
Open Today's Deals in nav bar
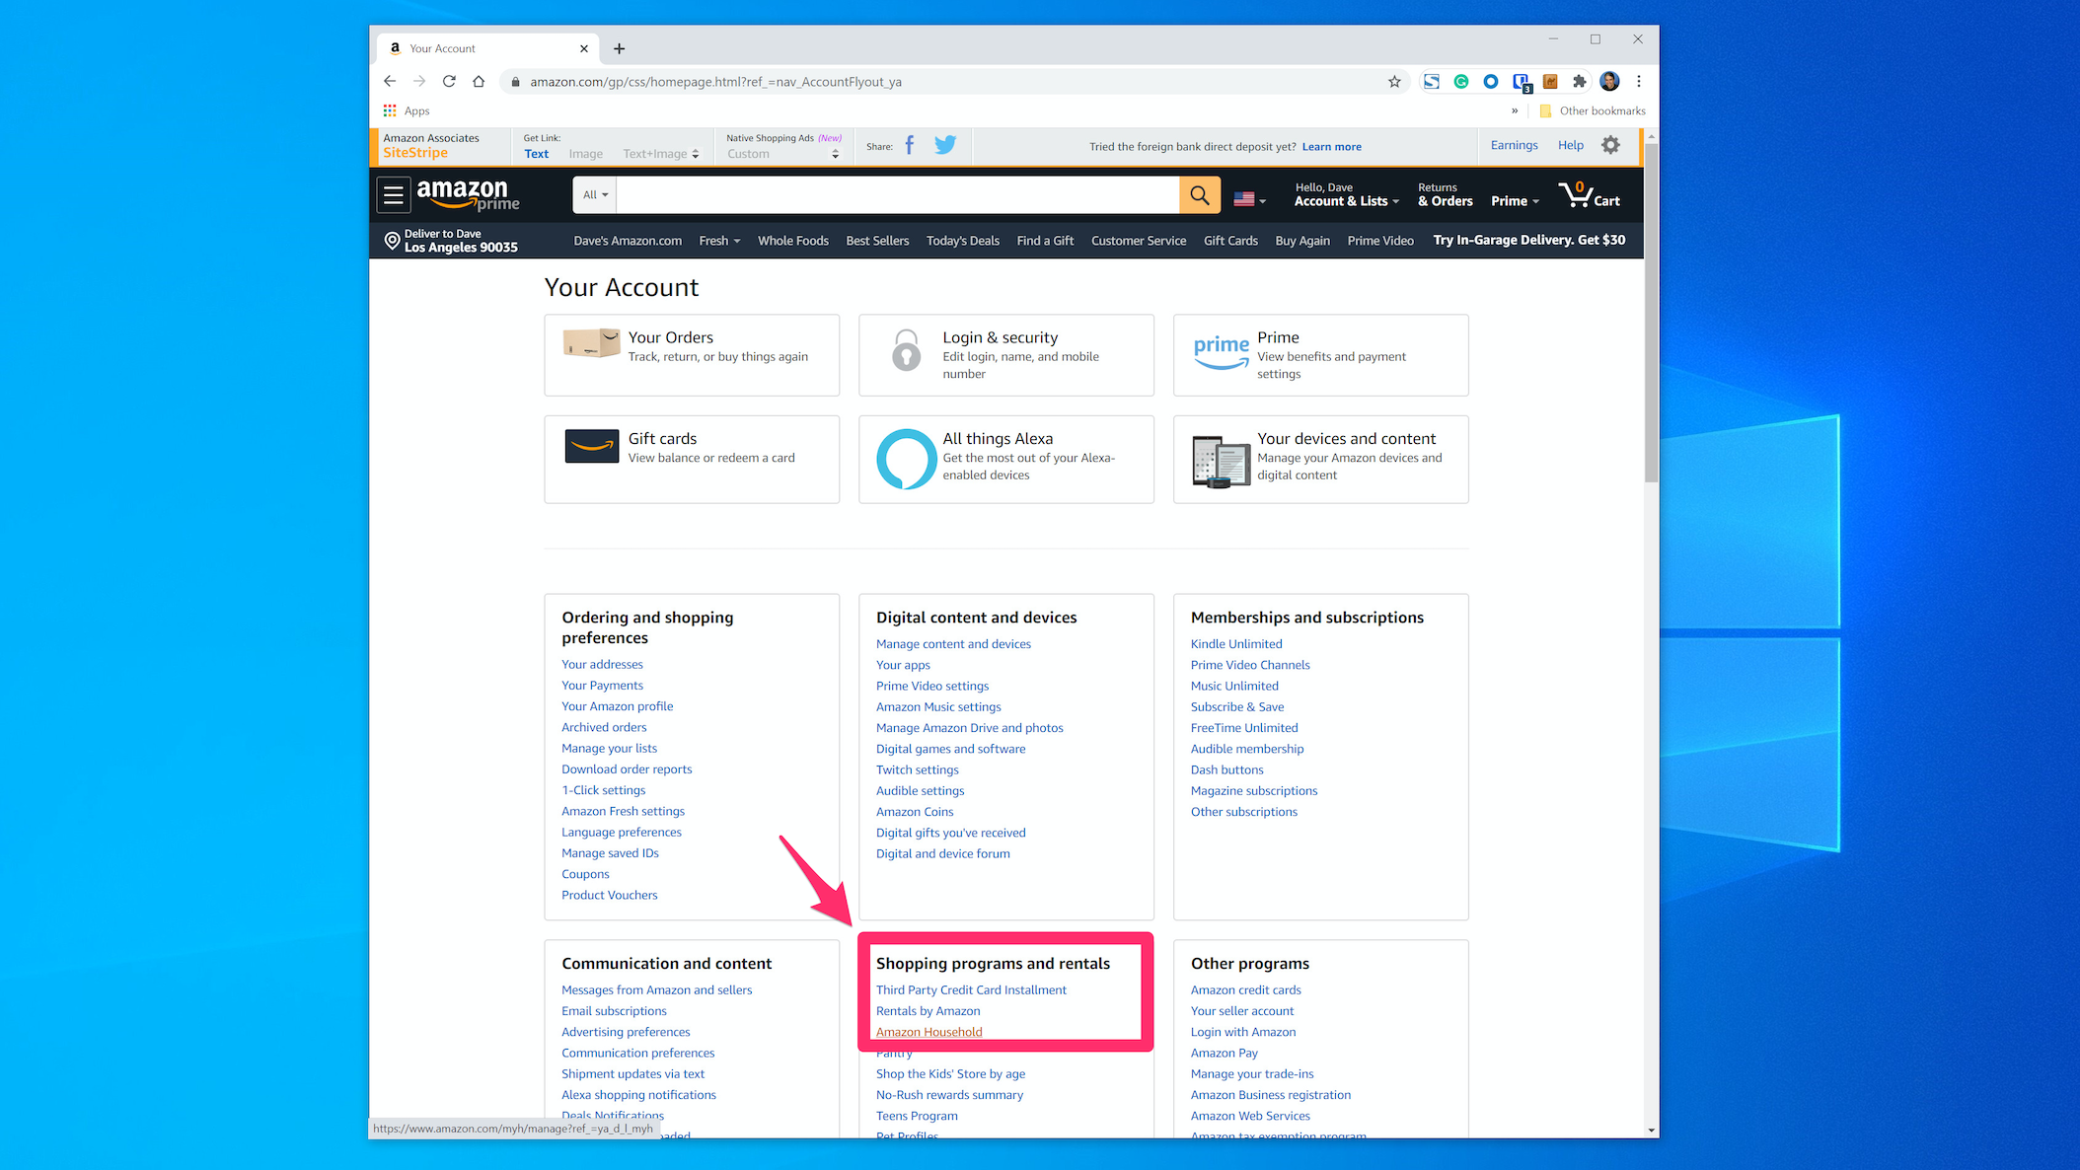[x=963, y=241]
